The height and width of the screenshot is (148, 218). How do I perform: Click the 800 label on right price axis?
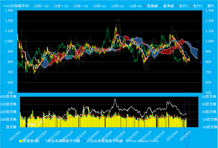click(208, 62)
